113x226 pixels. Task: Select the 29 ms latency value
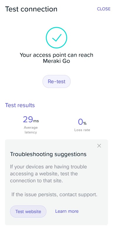(31, 119)
